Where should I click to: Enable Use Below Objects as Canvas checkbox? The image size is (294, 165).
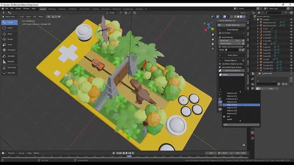pos(220,64)
